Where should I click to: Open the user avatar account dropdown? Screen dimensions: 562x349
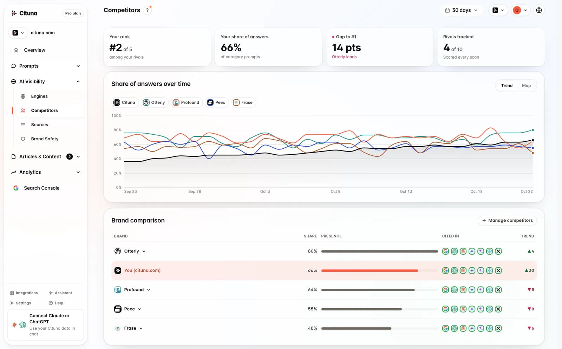tap(520, 10)
